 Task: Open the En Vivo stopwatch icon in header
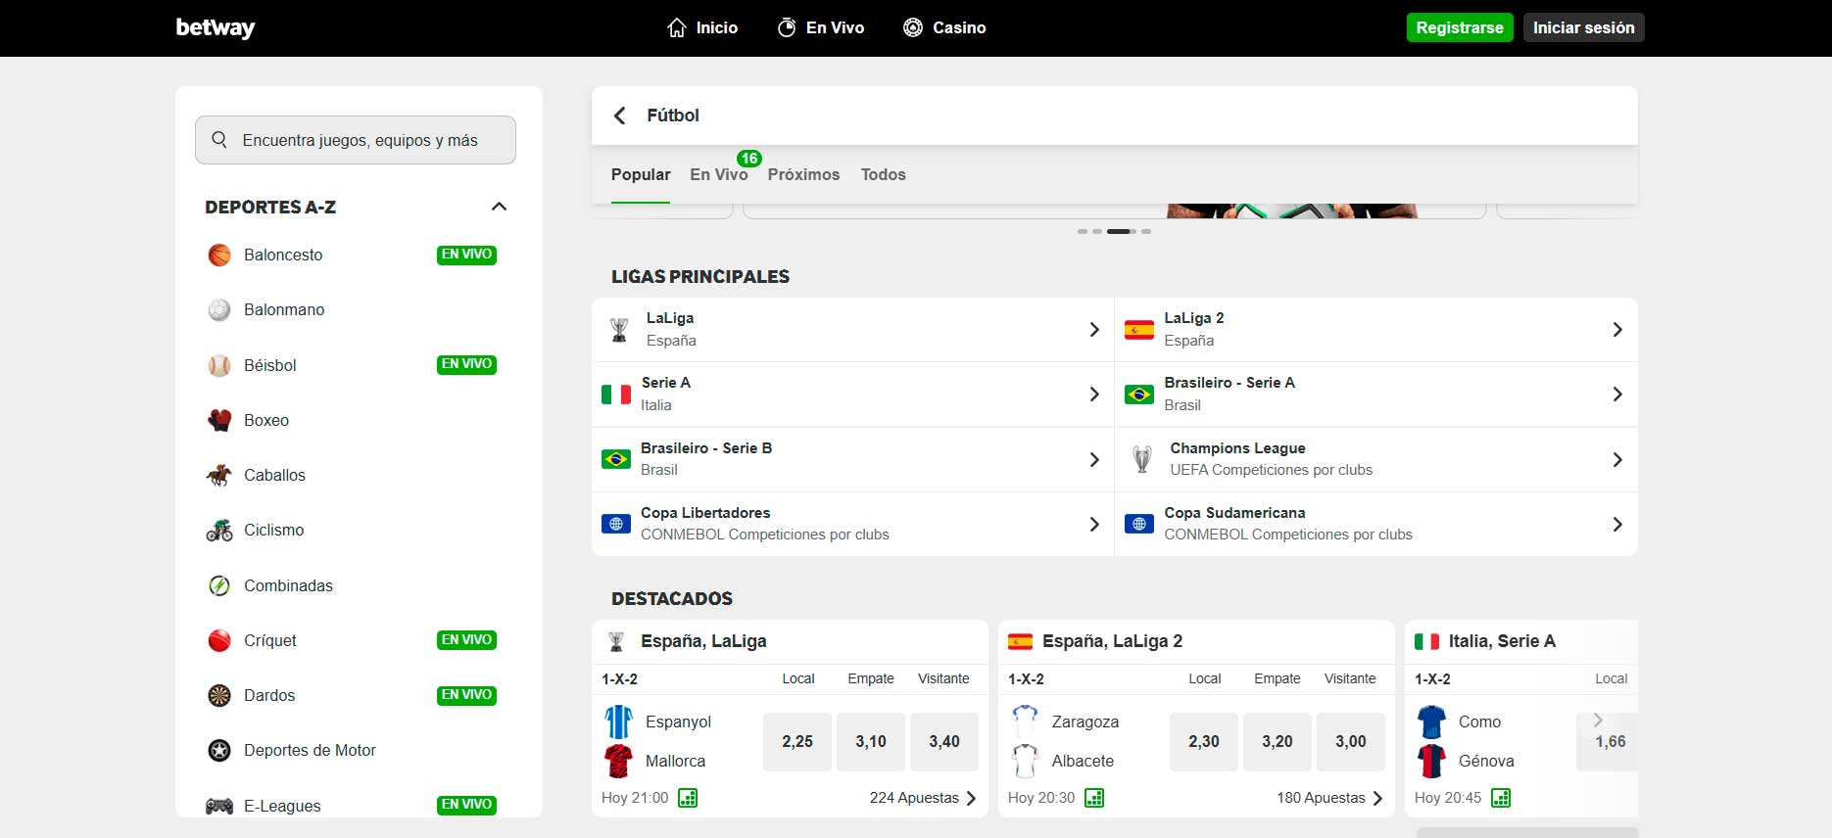[787, 28]
